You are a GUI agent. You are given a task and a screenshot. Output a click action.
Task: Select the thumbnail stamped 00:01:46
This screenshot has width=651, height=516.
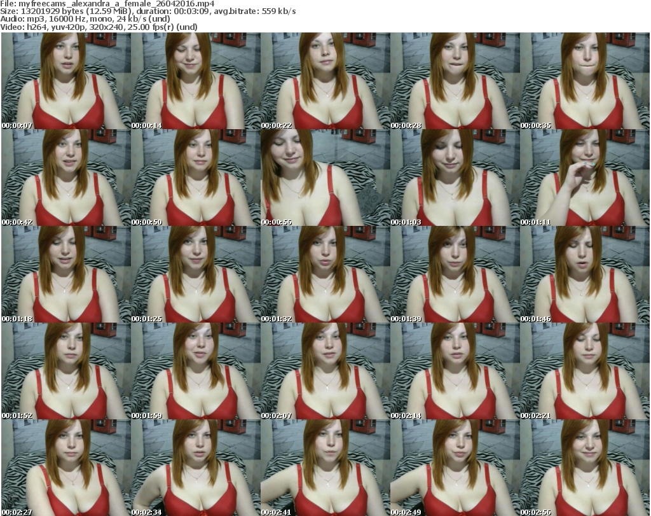tap(585, 274)
